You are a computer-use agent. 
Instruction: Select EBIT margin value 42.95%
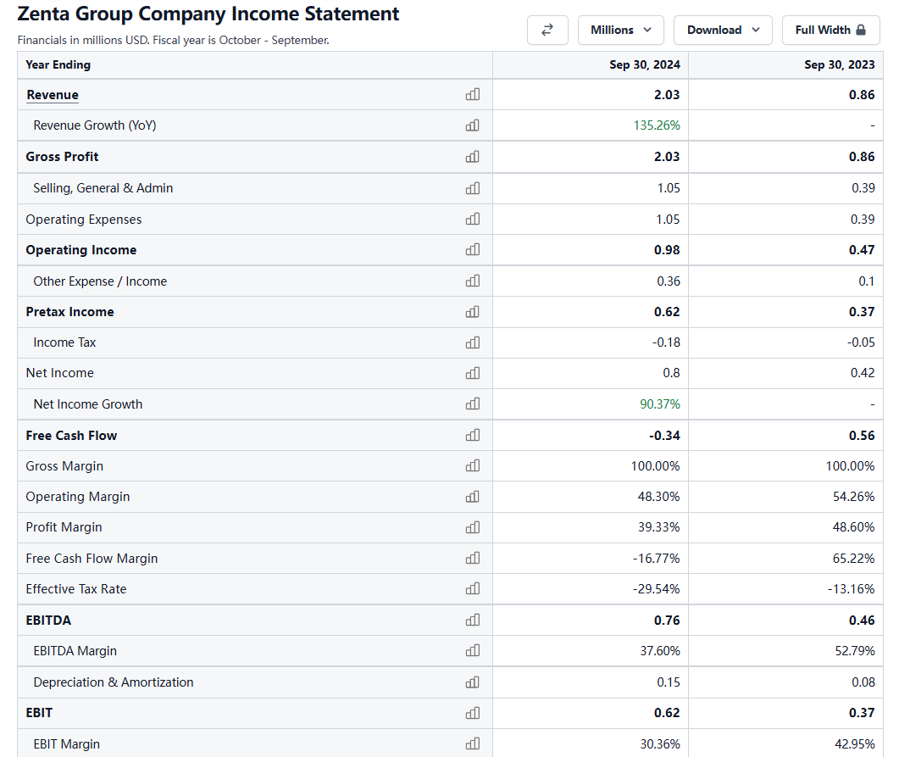pyautogui.click(x=854, y=743)
